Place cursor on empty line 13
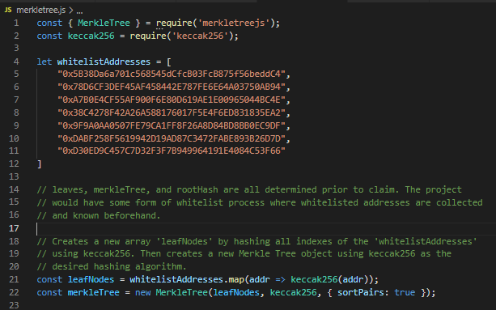This screenshot has height=310, width=496. (x=265, y=176)
